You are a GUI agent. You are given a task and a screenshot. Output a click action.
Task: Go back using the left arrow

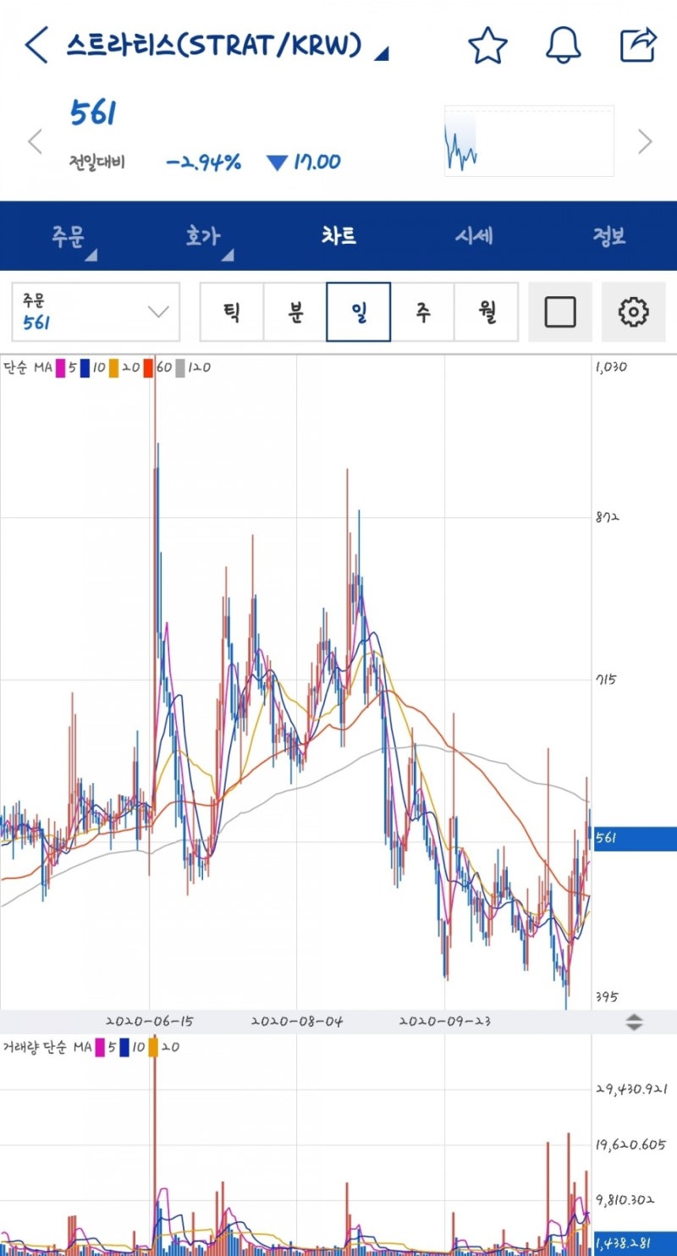(36, 42)
